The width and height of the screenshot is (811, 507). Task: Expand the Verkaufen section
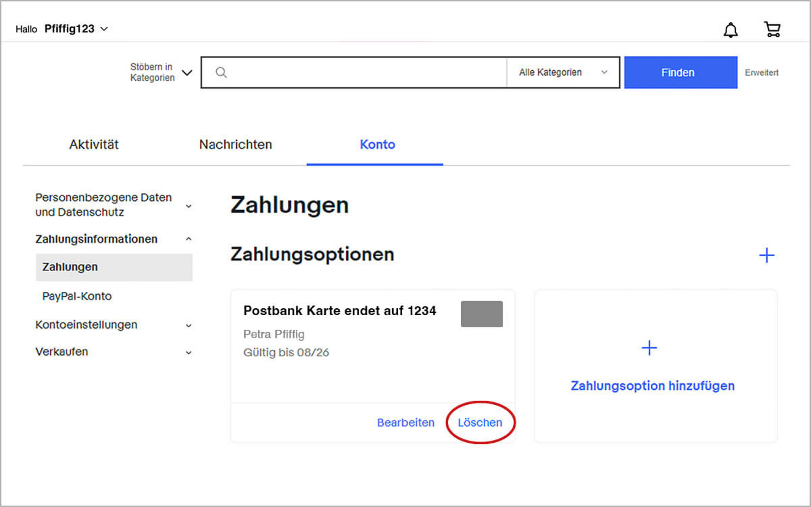coord(189,352)
